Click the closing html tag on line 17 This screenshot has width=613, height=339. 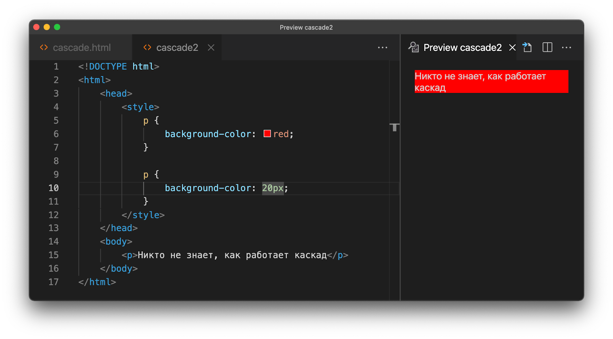pos(97,282)
